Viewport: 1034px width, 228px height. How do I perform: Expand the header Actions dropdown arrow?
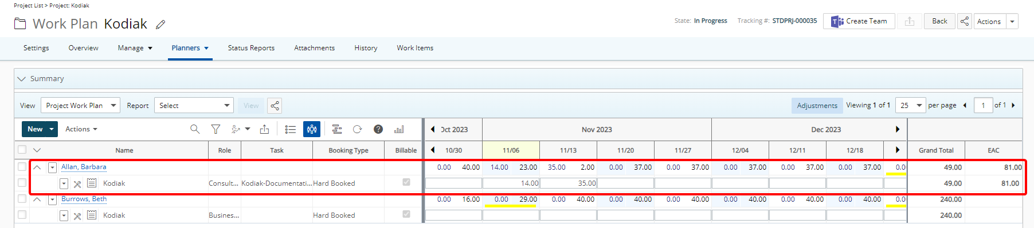1012,21
